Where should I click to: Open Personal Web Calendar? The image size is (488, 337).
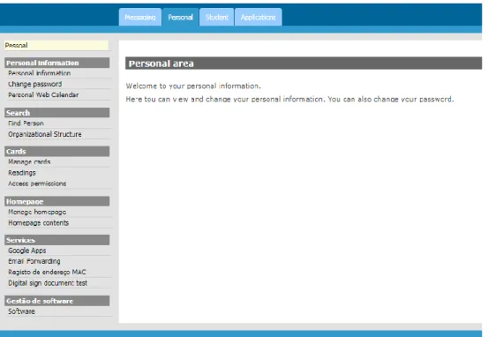pyautogui.click(x=43, y=94)
